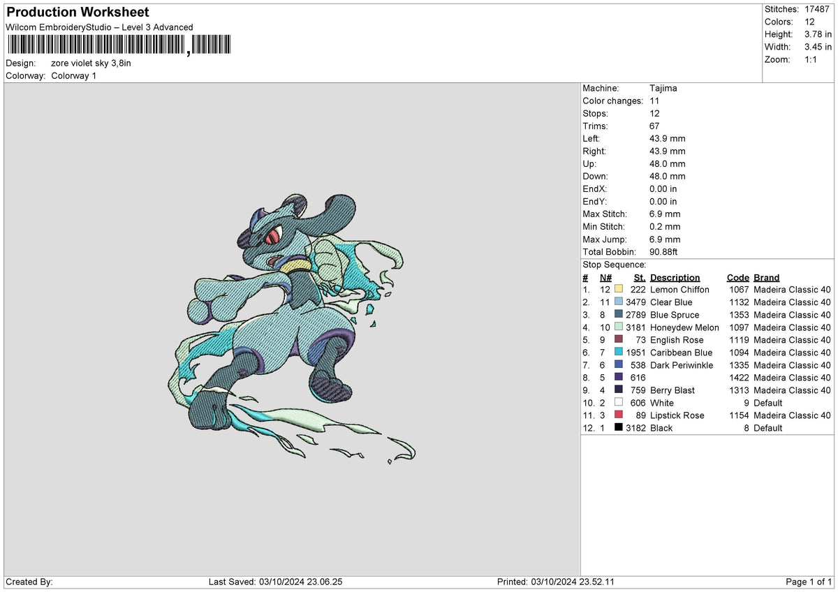
Task: Click the St. column header
Action: [x=640, y=277]
